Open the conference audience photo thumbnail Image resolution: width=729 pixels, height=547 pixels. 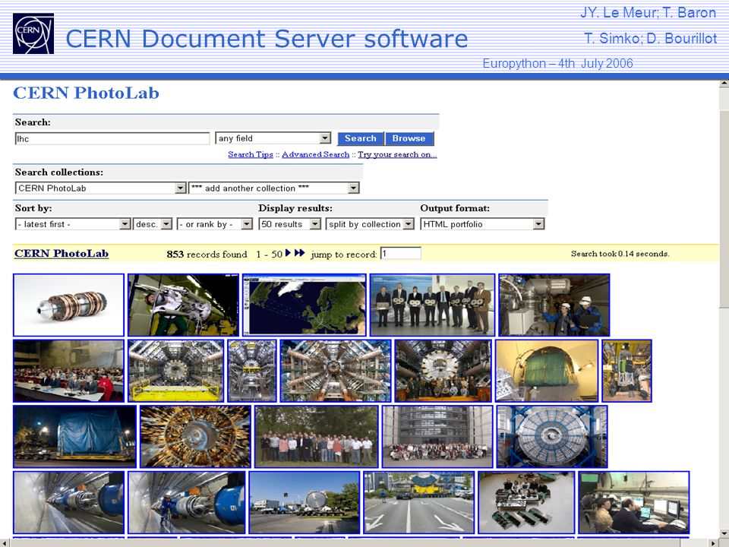69,371
